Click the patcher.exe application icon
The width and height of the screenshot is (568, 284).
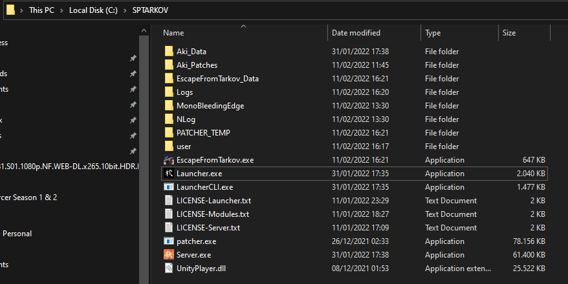point(169,241)
